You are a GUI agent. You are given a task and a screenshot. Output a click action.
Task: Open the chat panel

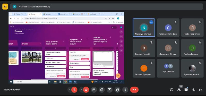click(186, 90)
